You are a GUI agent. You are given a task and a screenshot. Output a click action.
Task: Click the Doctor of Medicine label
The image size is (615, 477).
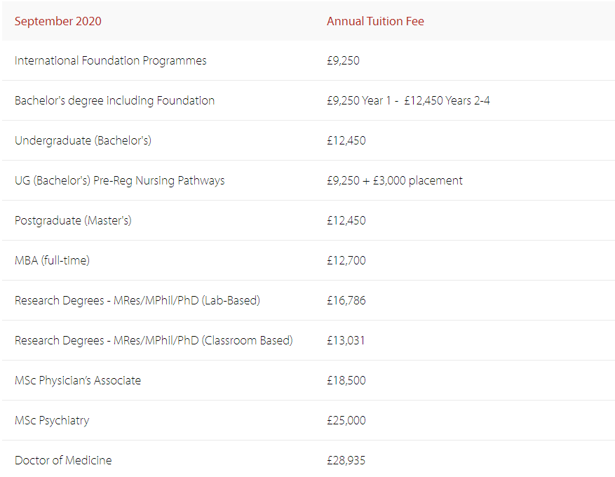point(63,461)
